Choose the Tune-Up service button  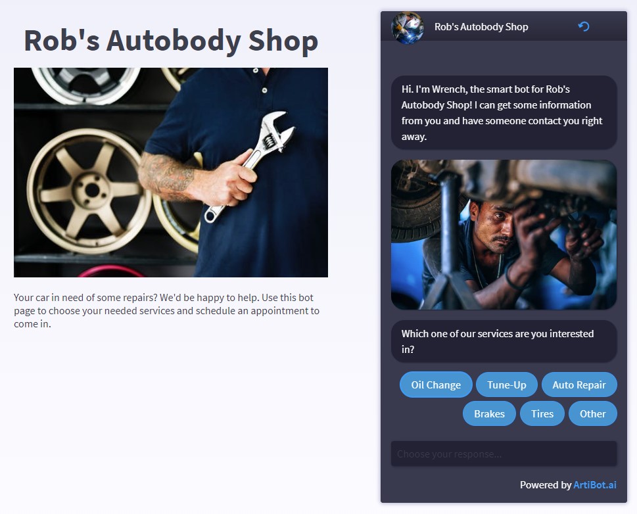point(507,385)
